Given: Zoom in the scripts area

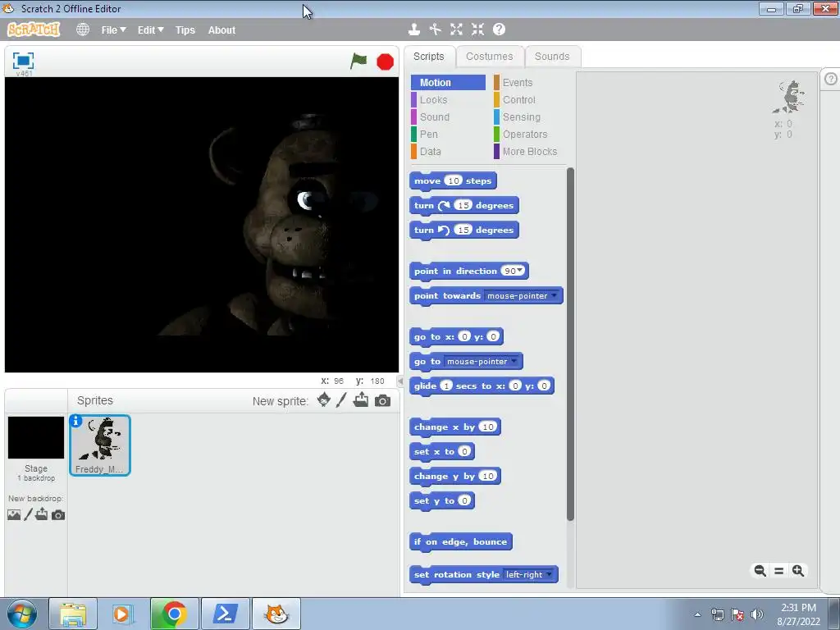Looking at the screenshot, I should pos(798,571).
